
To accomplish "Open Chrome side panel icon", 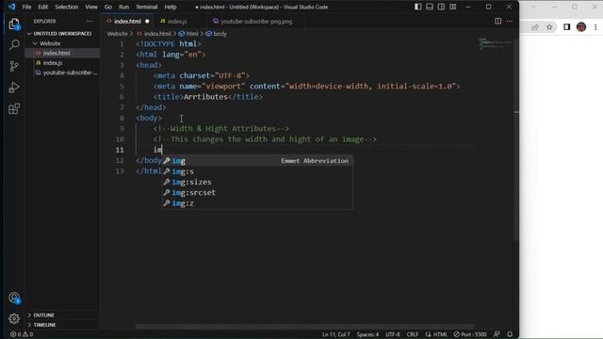I will point(567,27).
